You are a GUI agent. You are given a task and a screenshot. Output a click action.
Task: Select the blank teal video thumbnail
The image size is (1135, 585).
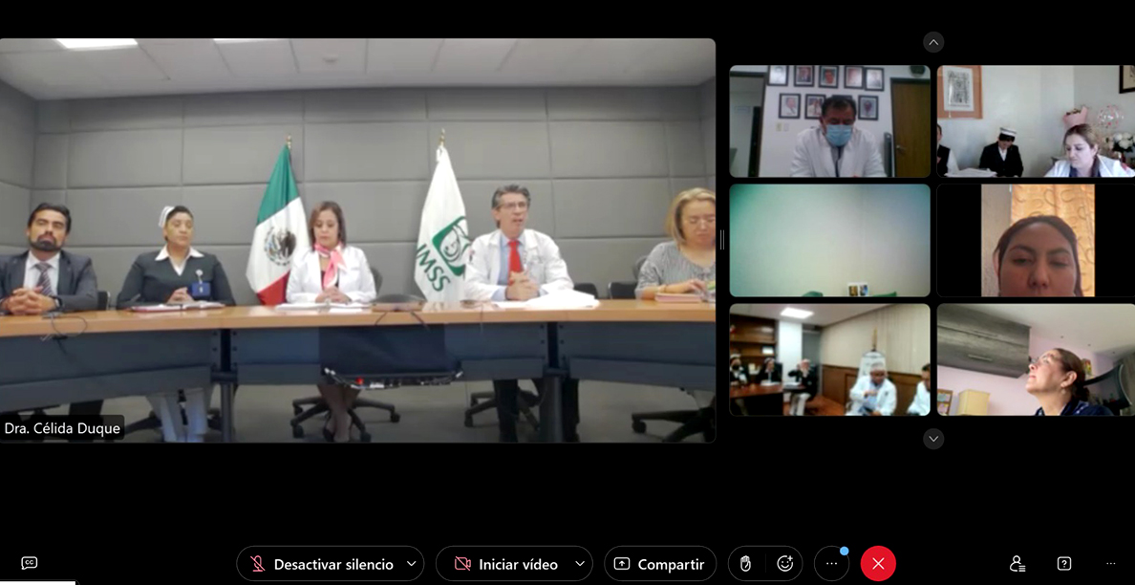[829, 241]
